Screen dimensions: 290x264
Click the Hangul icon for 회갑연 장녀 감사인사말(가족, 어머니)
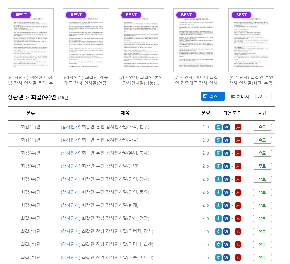point(219,257)
